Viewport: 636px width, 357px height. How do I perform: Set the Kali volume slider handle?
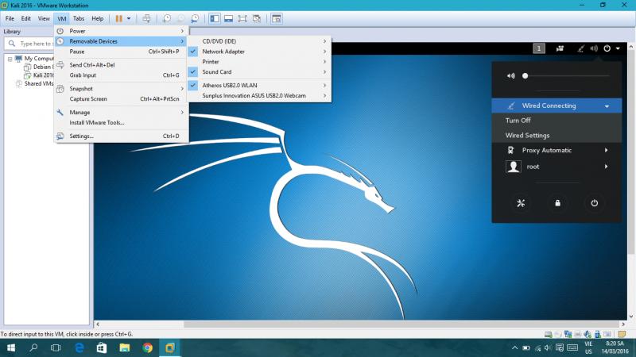(525, 75)
